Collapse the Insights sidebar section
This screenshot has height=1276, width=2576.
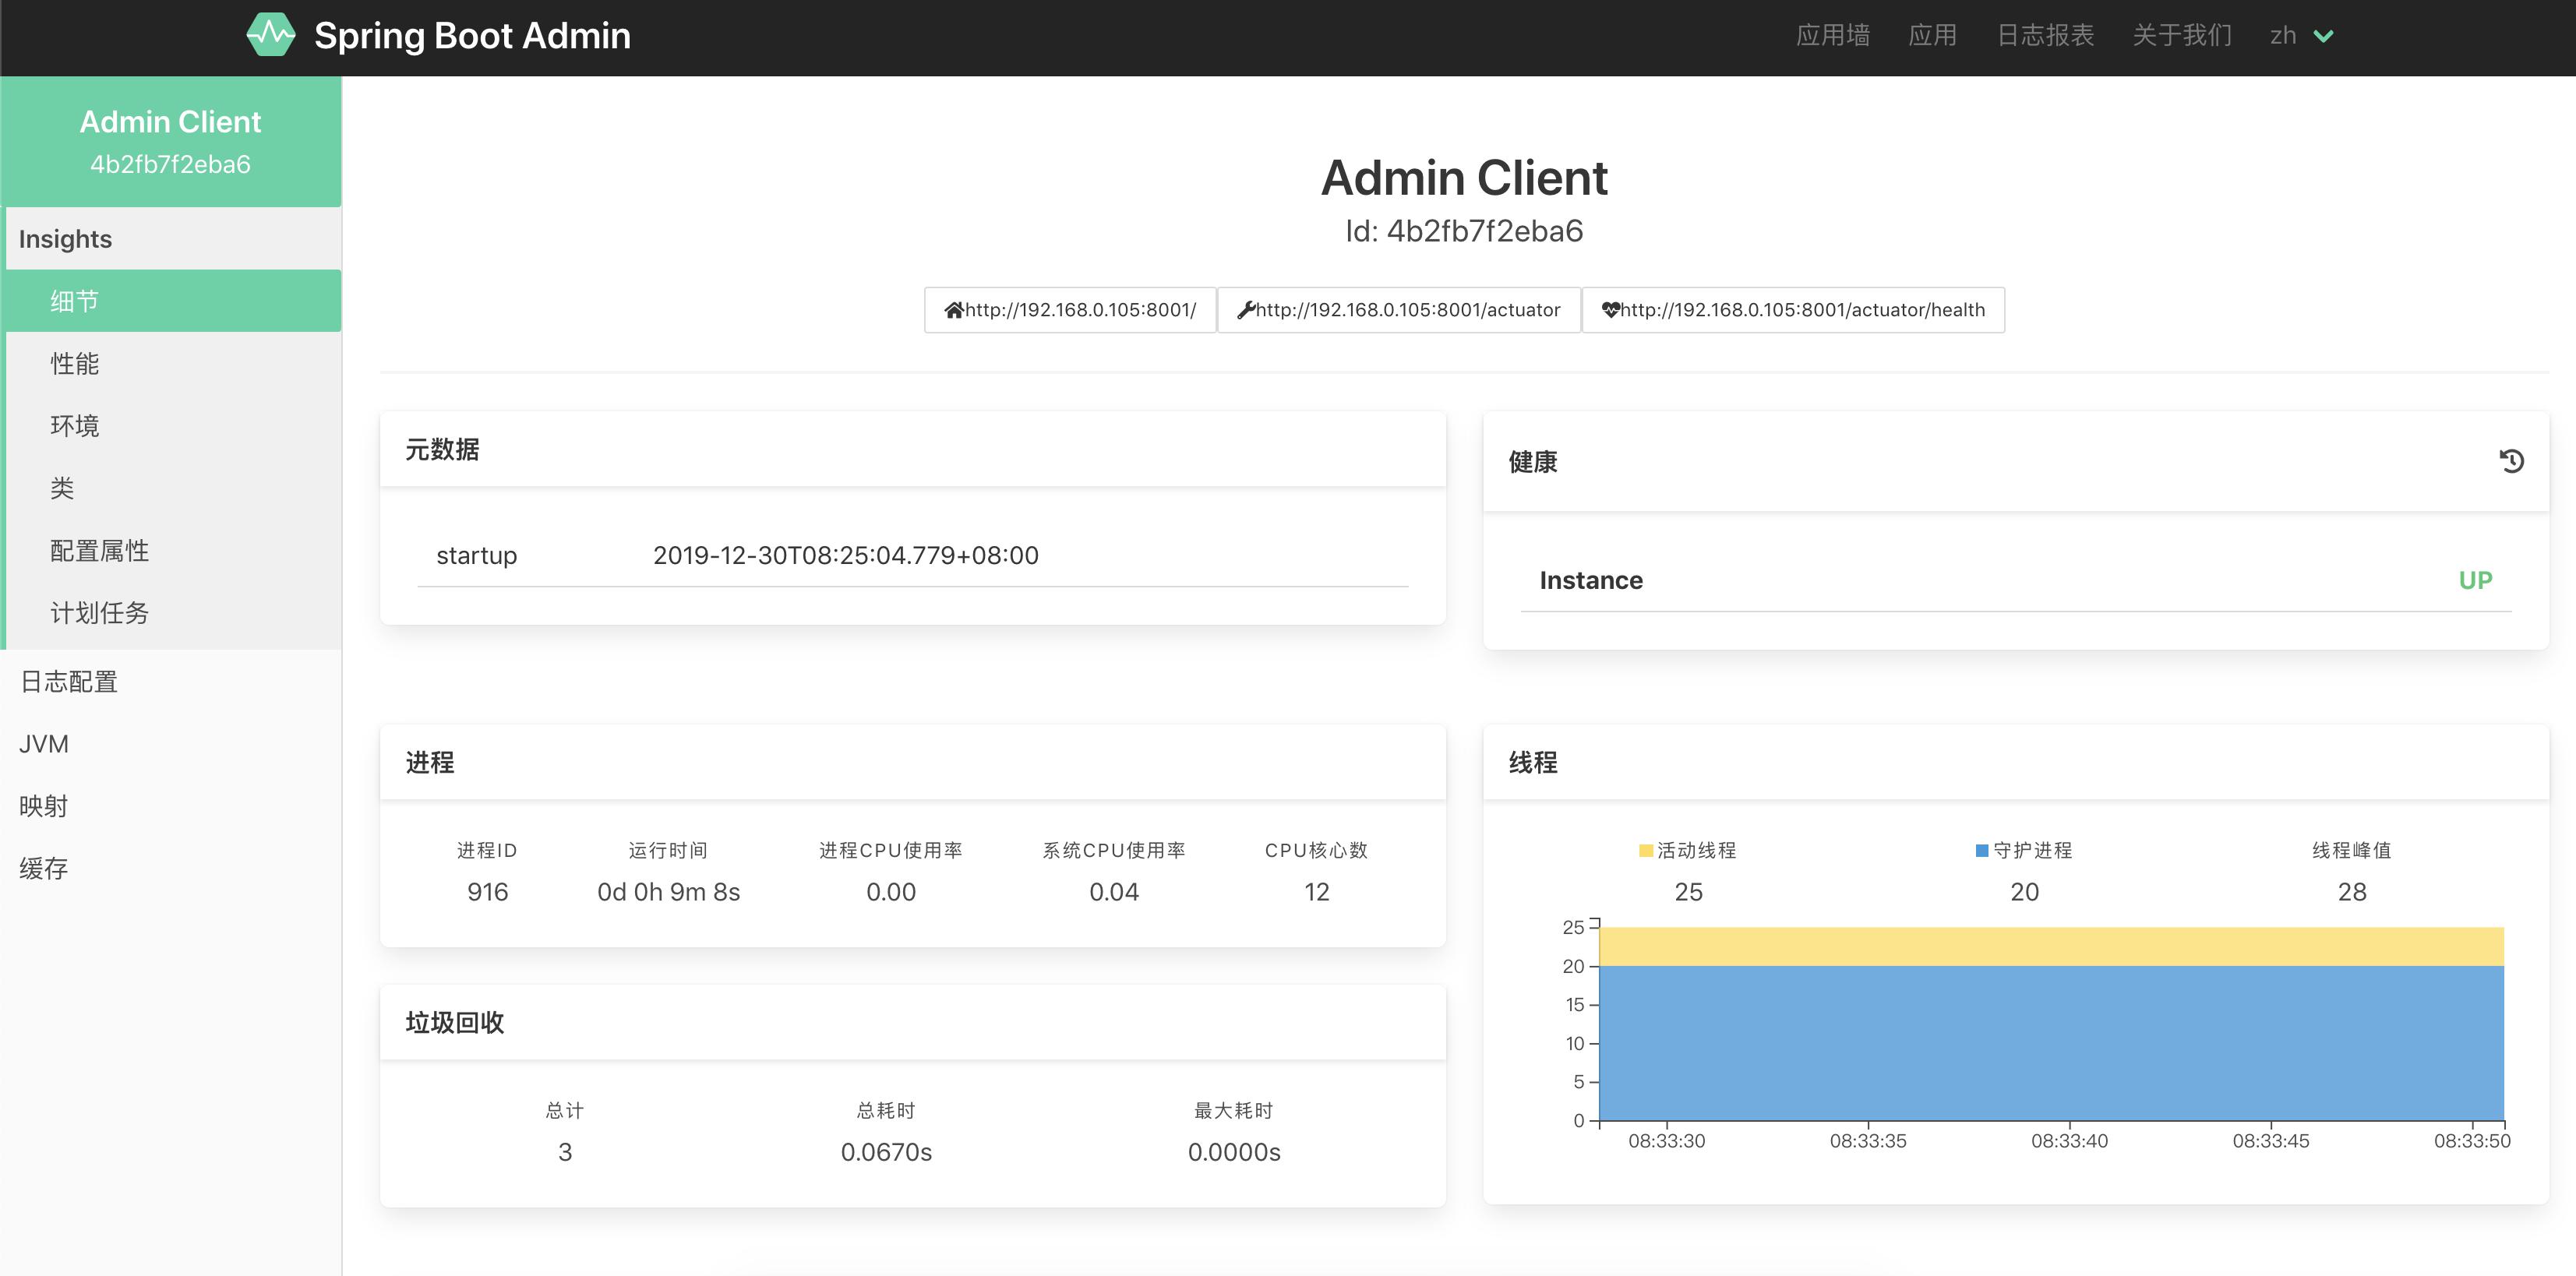(x=66, y=239)
